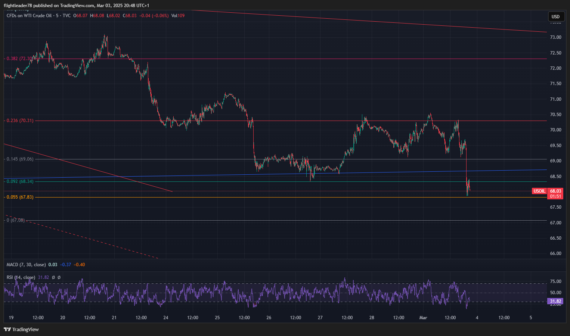
Task: Click date 20 on the time axis
Action: 63,318
